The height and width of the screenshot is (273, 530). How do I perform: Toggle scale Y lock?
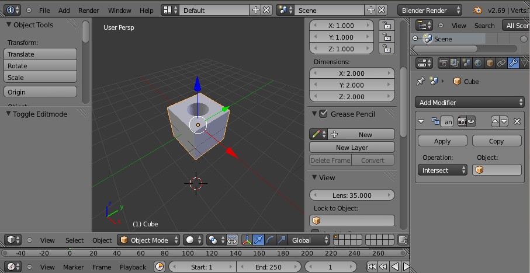387,37
